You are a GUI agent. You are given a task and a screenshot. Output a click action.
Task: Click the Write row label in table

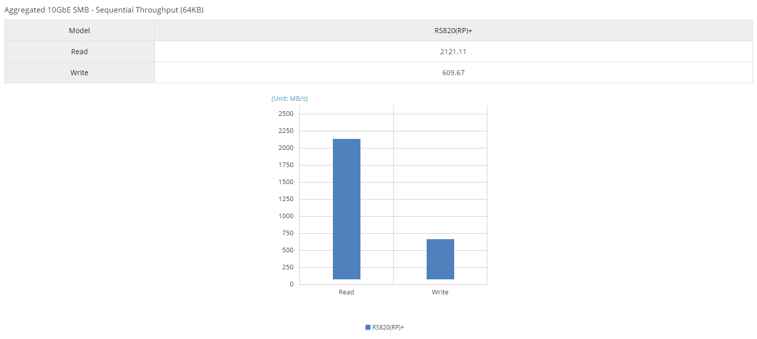click(x=80, y=73)
